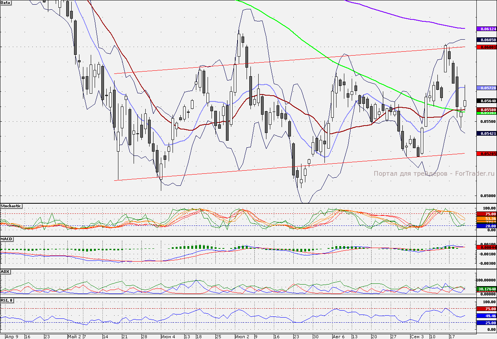Select the orange 53.36 Stochastic value tag
497x339 pixels.
point(486,218)
